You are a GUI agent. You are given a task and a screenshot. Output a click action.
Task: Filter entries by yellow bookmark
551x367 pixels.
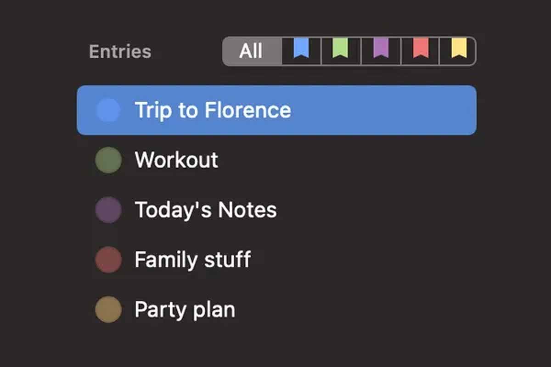click(x=458, y=50)
